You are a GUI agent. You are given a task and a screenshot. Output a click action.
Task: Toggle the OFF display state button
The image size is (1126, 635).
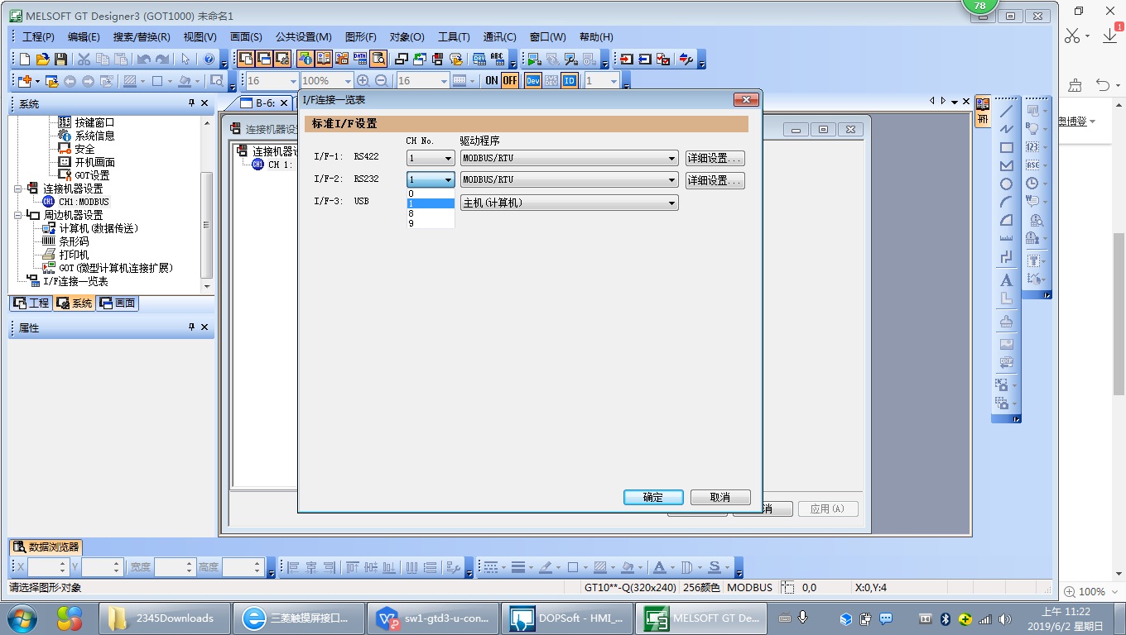tap(509, 81)
